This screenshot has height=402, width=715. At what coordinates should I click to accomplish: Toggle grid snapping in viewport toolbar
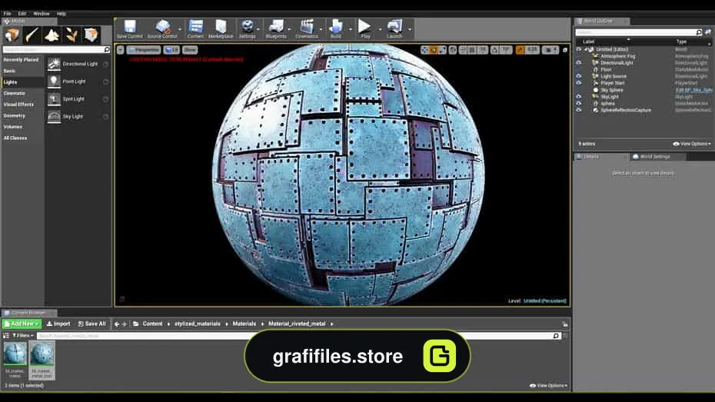[472, 50]
